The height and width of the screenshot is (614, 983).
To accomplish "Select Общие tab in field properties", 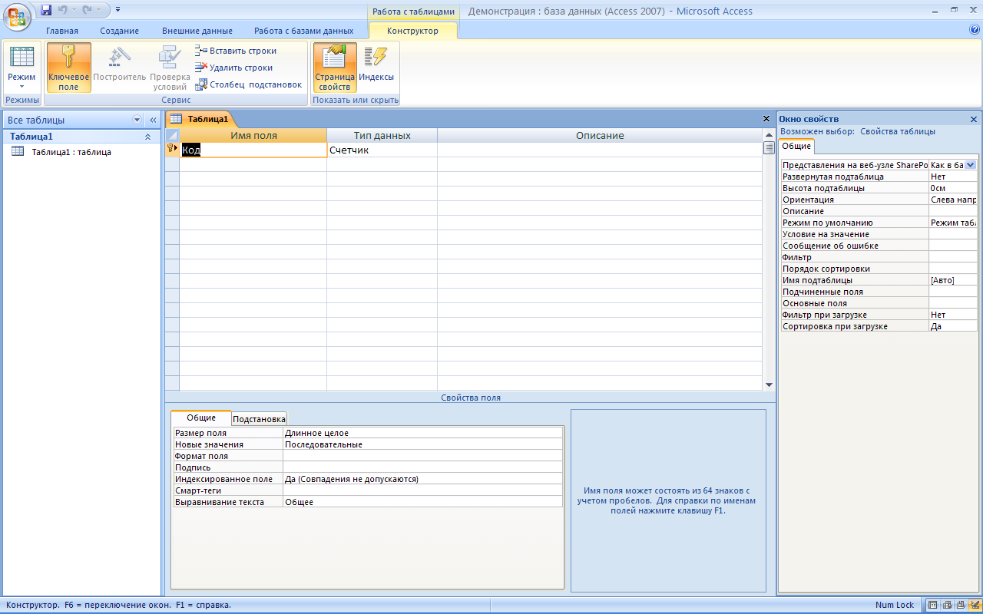I will click(x=201, y=418).
